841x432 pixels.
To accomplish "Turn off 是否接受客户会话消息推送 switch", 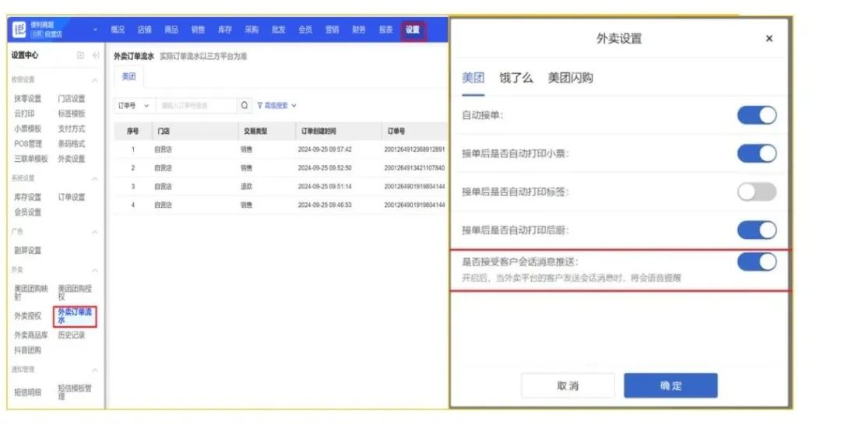I will 756,262.
